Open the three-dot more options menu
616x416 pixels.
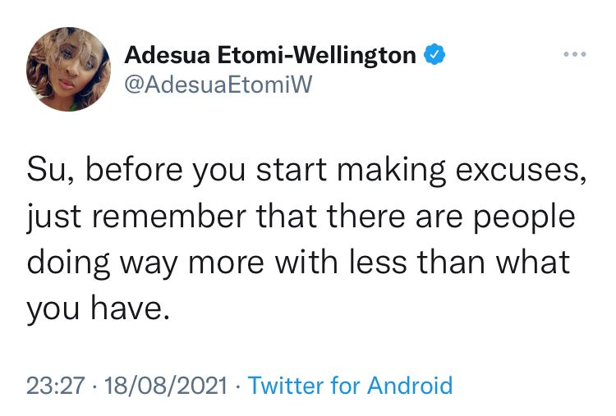(575, 54)
